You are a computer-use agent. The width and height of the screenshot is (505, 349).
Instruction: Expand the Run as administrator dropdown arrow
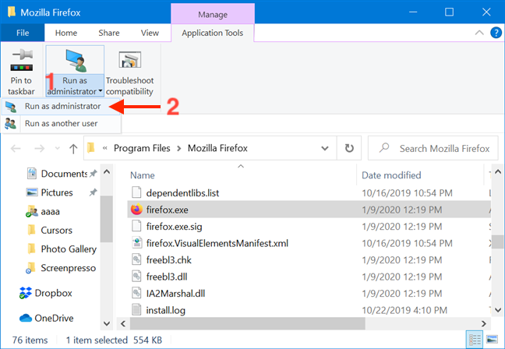tap(101, 91)
